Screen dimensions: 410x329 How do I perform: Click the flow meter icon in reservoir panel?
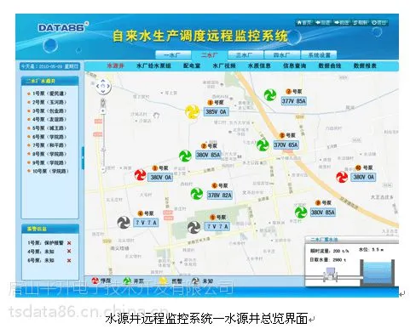[x=330, y=274]
